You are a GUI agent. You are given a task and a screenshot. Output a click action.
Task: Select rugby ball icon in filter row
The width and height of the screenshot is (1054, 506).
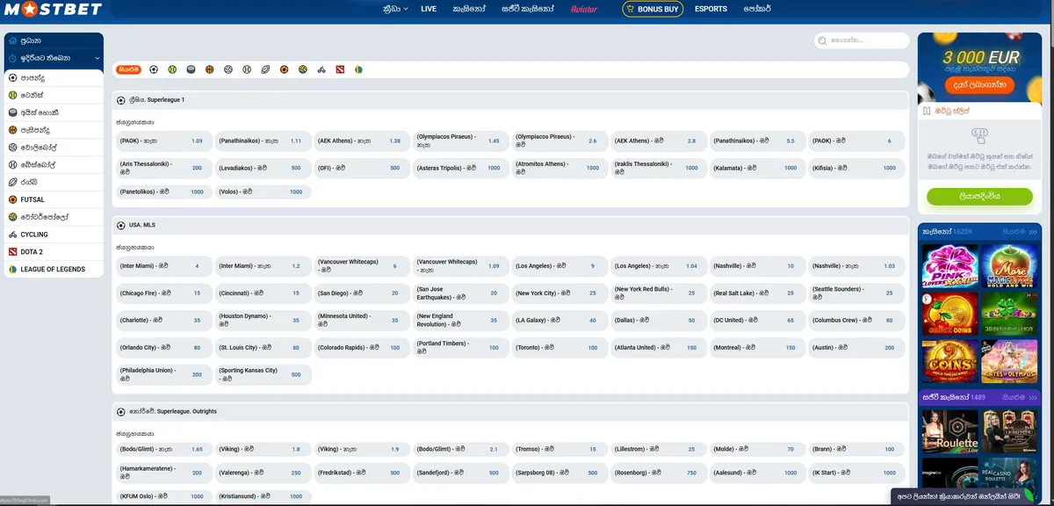(x=266, y=69)
